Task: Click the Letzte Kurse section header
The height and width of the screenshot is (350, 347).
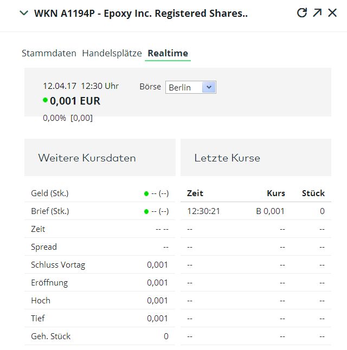Action: pyautogui.click(x=227, y=158)
